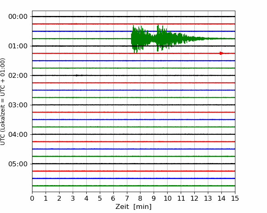Click x-axis tick label 7
The image size is (267, 213).
[127, 198]
